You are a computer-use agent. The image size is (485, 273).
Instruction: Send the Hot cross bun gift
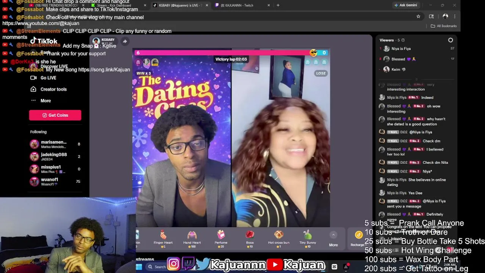pos(278,239)
